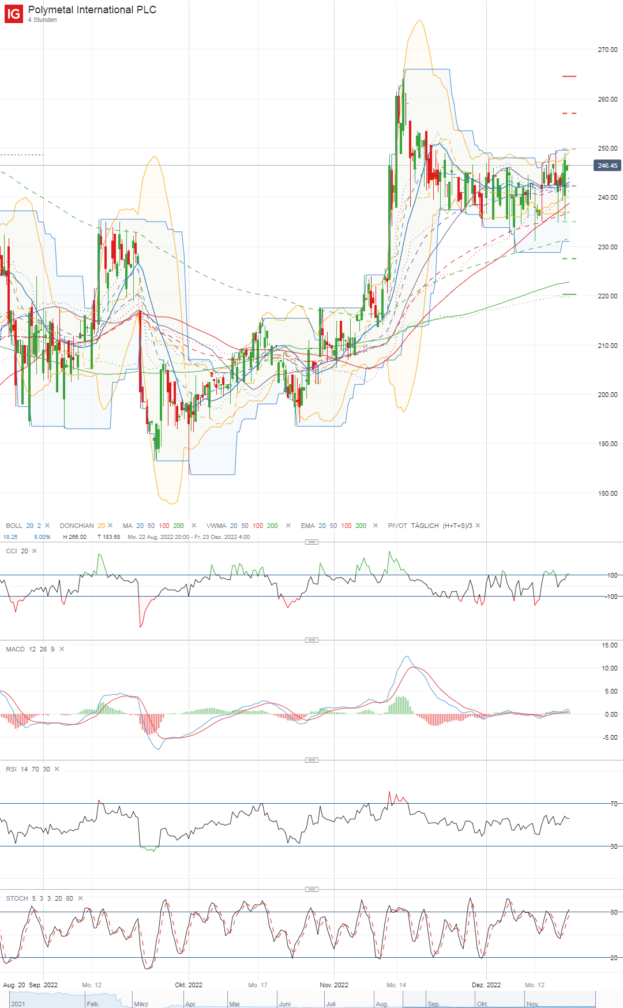Screen dimensions: 623x1008
Task: Click 'Juni' in the overview navigator
Action: tap(285, 1004)
